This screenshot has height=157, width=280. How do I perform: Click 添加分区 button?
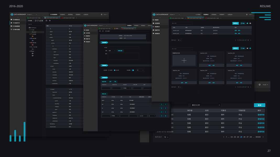(x=104, y=94)
